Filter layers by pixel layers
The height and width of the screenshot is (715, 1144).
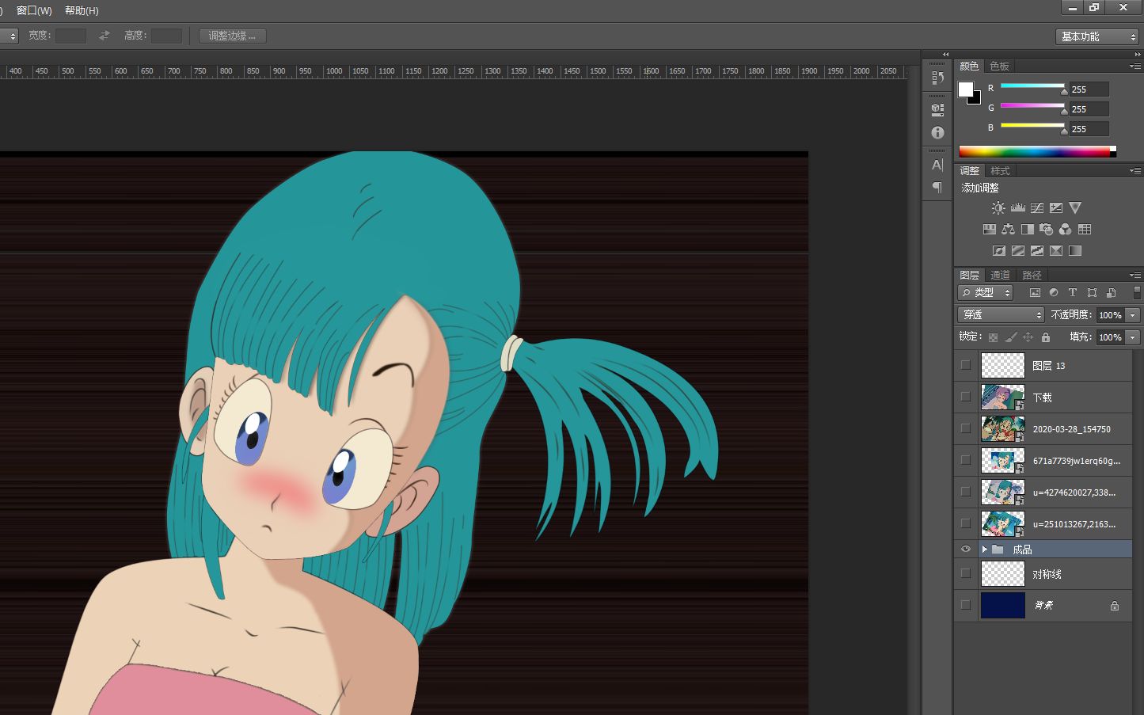pos(1035,293)
